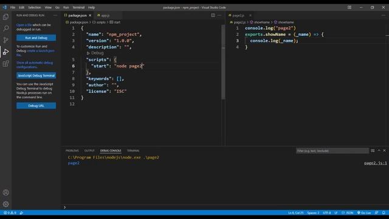Switch to the app.js editor tab
The image size is (389, 219).
pos(105,15)
